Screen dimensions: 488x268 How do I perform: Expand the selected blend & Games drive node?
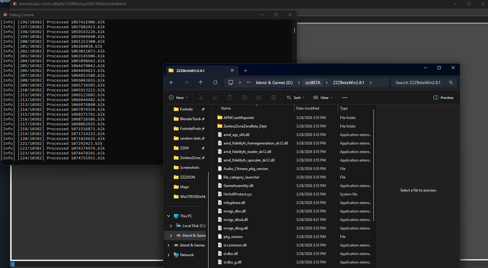tap(171, 235)
